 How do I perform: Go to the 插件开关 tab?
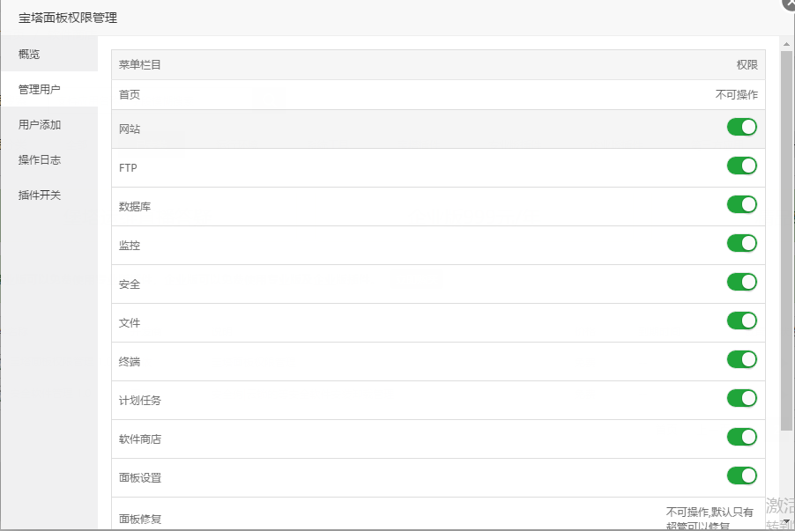(x=48, y=195)
